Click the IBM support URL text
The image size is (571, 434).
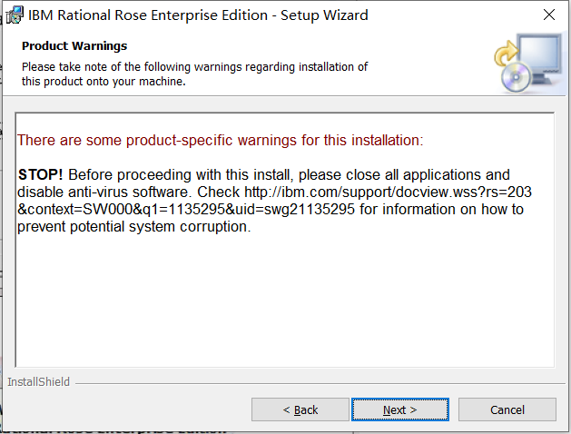click(x=274, y=201)
